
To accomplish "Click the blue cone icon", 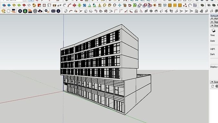I will point(89,5).
